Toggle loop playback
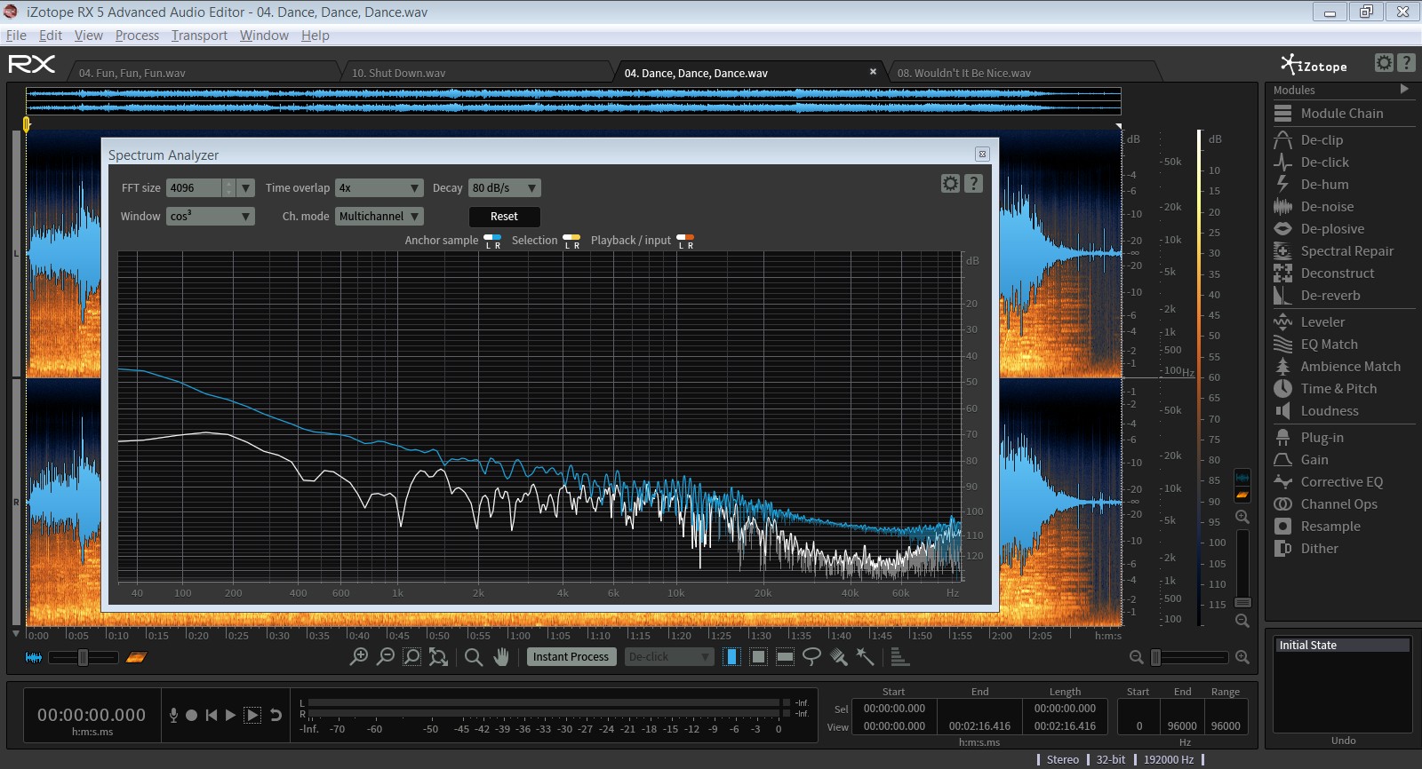This screenshot has height=769, width=1422. point(276,715)
